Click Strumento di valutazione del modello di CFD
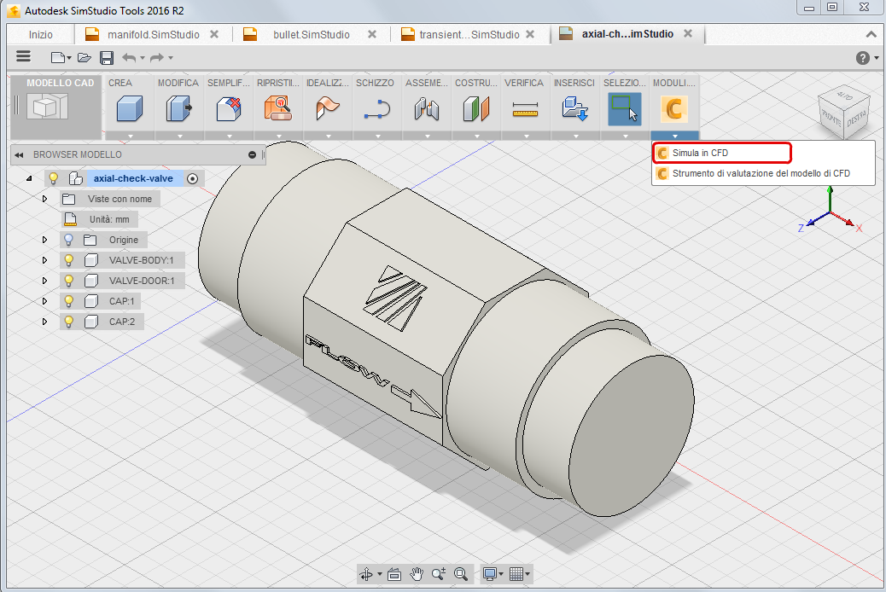The width and height of the screenshot is (886, 592). point(761,173)
